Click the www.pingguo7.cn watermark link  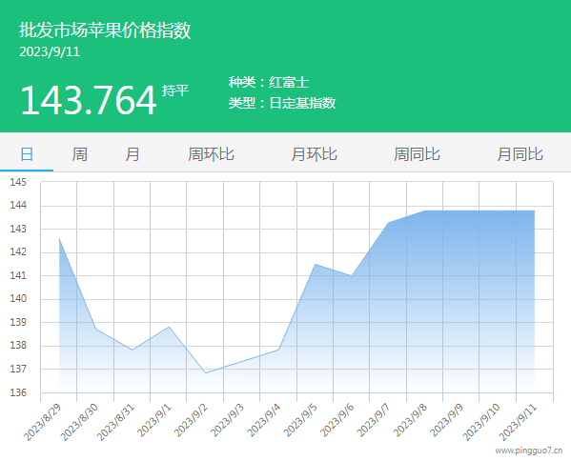coord(529,451)
